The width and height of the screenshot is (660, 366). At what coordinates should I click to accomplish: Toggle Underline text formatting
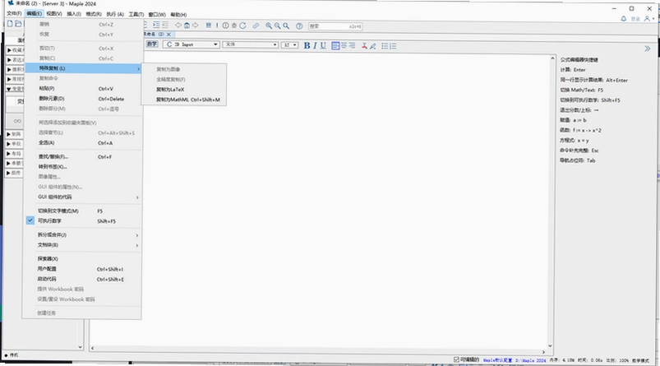323,45
